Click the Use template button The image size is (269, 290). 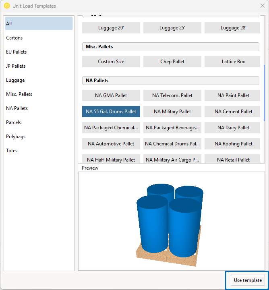(x=248, y=280)
